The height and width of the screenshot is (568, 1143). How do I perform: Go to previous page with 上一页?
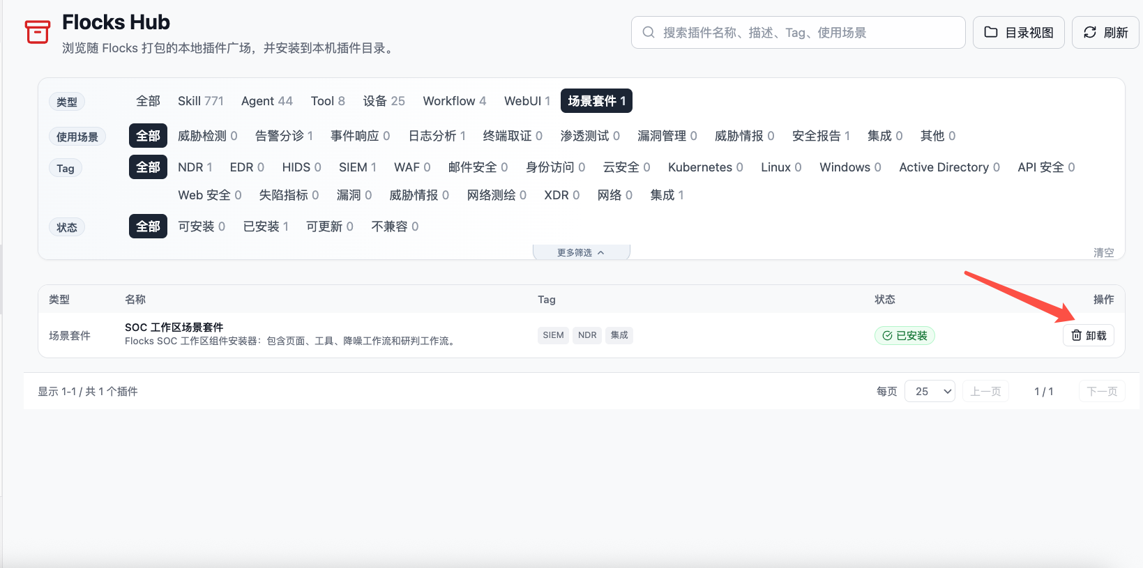click(985, 392)
